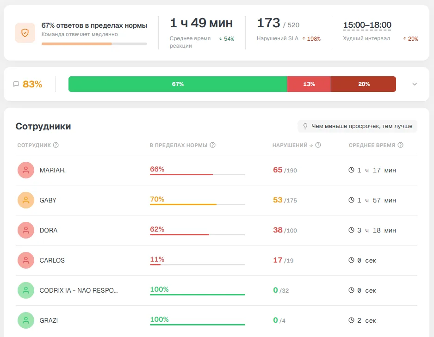Click the dark red 20% bar segment
This screenshot has height=337, width=434.
pos(364,84)
